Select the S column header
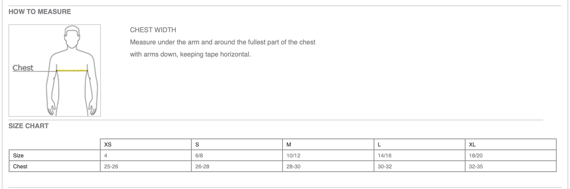The height and width of the screenshot is (189, 570). [x=197, y=144]
